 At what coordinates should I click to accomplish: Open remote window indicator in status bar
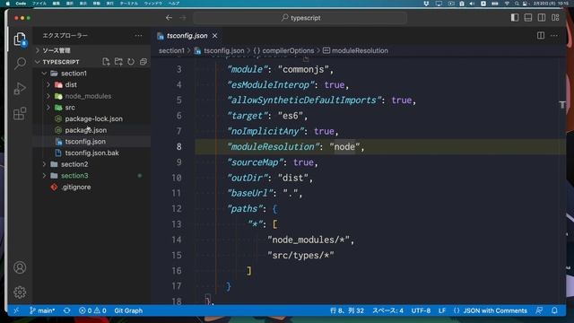(x=16, y=310)
